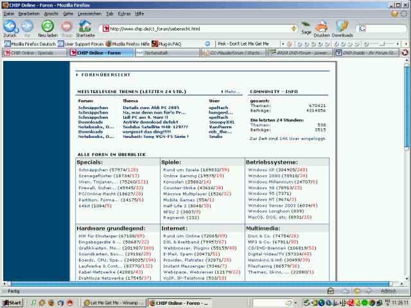The height and width of the screenshot is (308, 411).
Task: Open topic AntiVir download defekt
Action: coord(150,122)
